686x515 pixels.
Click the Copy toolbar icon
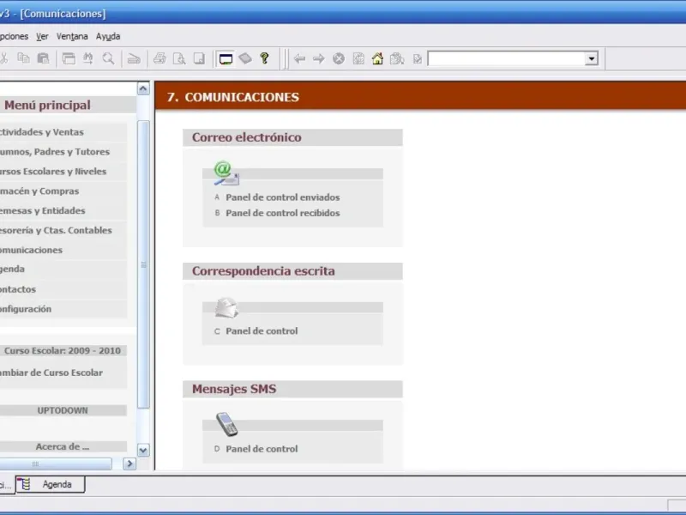point(23,58)
